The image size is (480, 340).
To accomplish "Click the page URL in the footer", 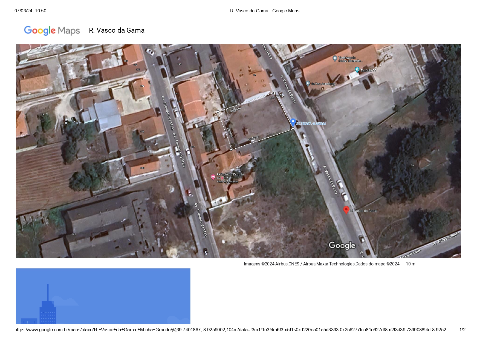I will (x=232, y=330).
